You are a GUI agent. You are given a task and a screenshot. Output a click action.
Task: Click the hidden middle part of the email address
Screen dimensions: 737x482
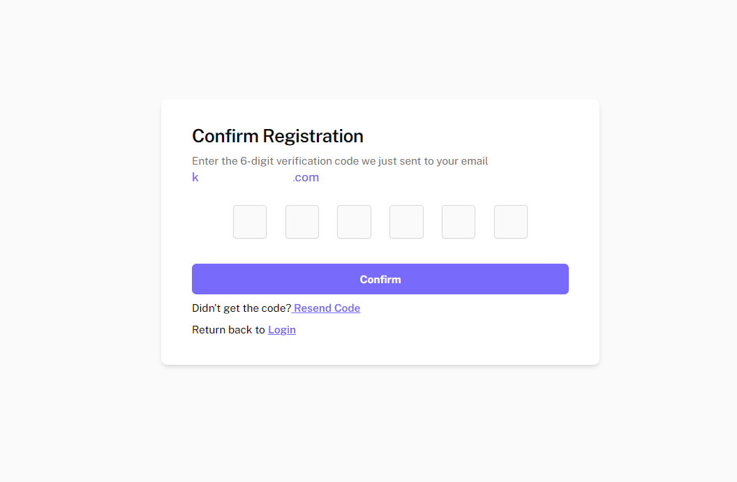pyautogui.click(x=246, y=177)
